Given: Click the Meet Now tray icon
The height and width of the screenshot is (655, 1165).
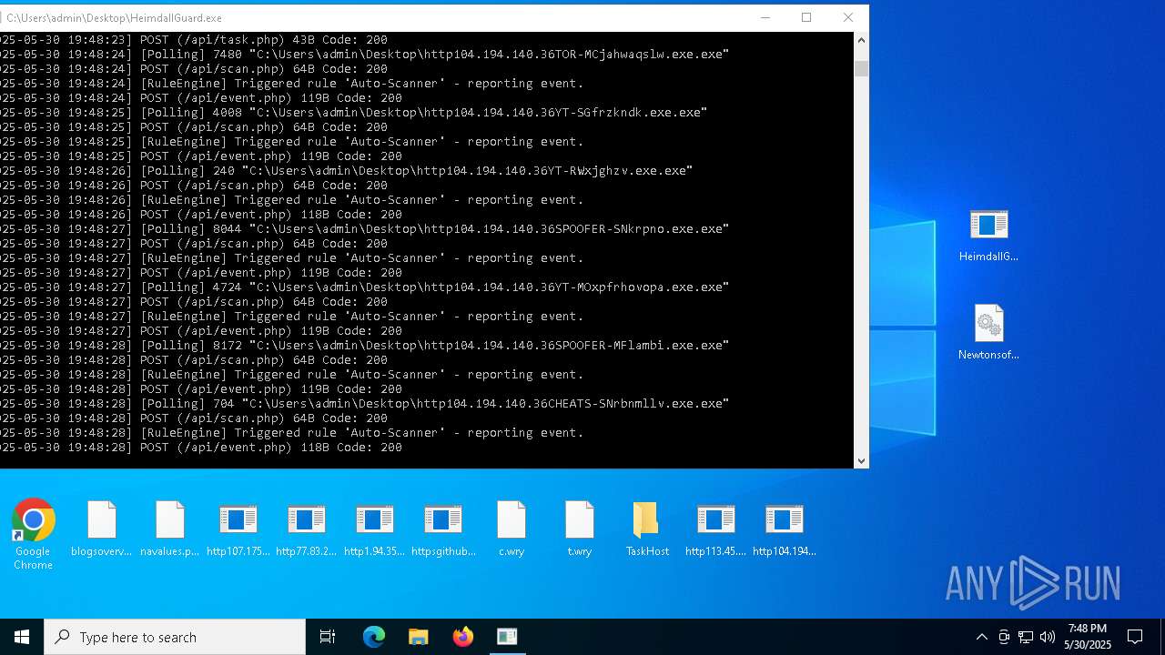Looking at the screenshot, I should pos(1004,637).
